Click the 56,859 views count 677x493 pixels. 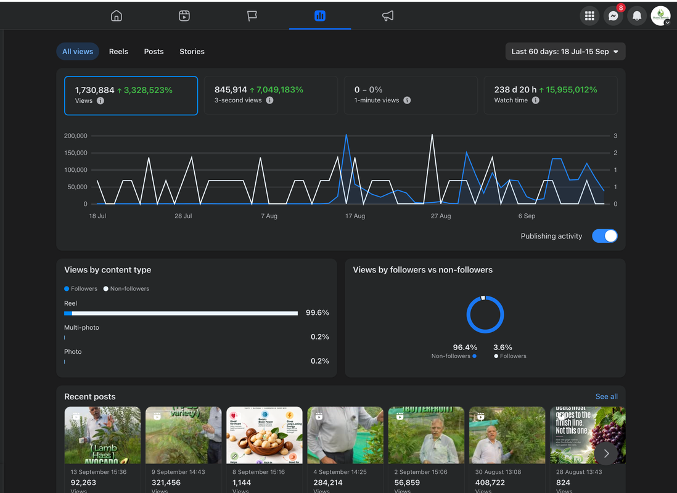pos(407,483)
